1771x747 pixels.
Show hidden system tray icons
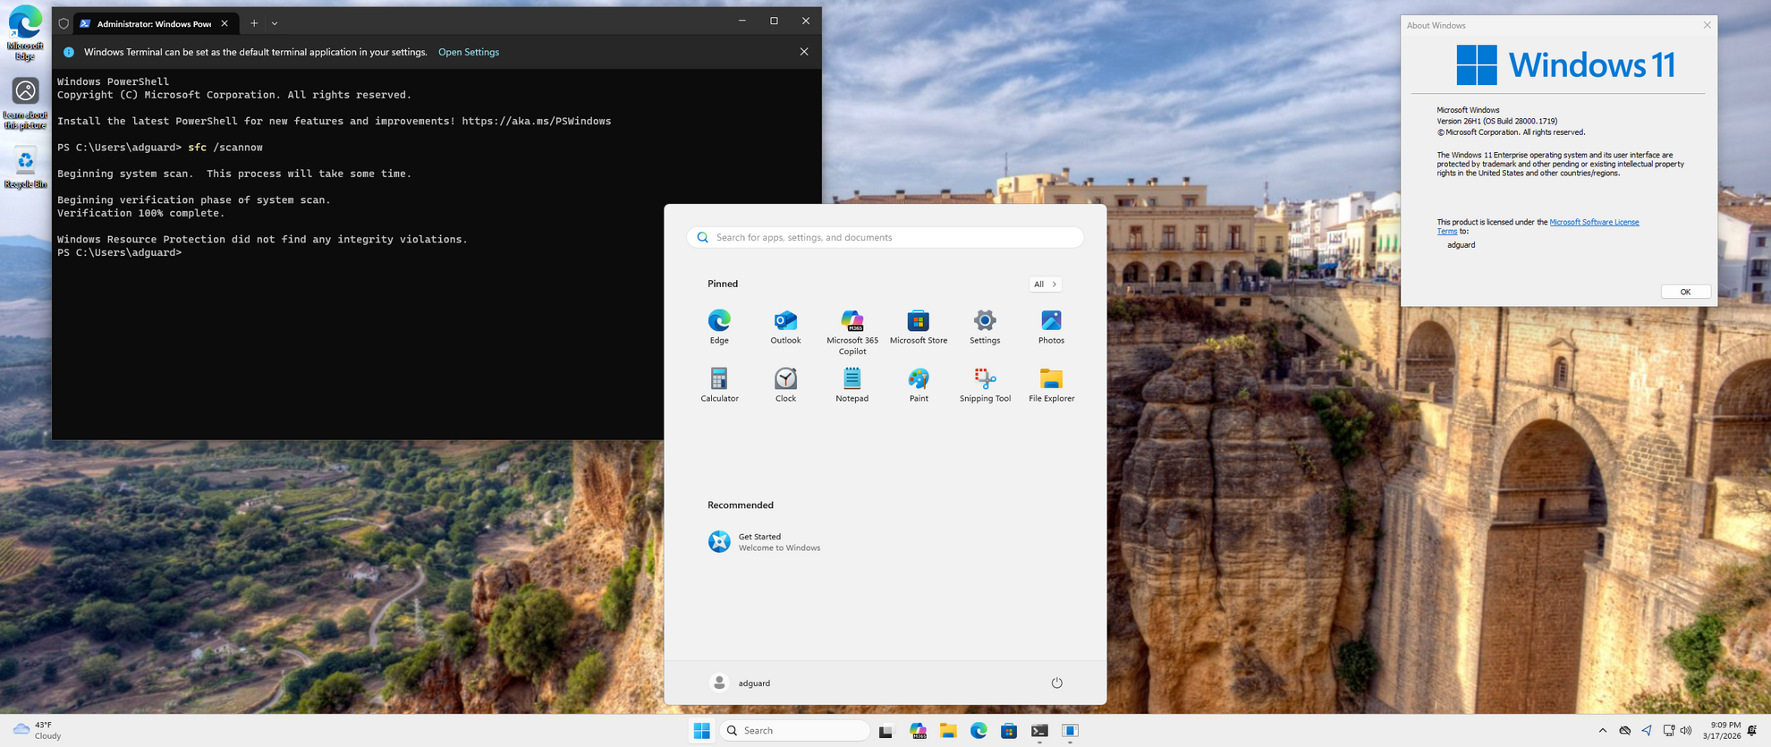point(1602,731)
